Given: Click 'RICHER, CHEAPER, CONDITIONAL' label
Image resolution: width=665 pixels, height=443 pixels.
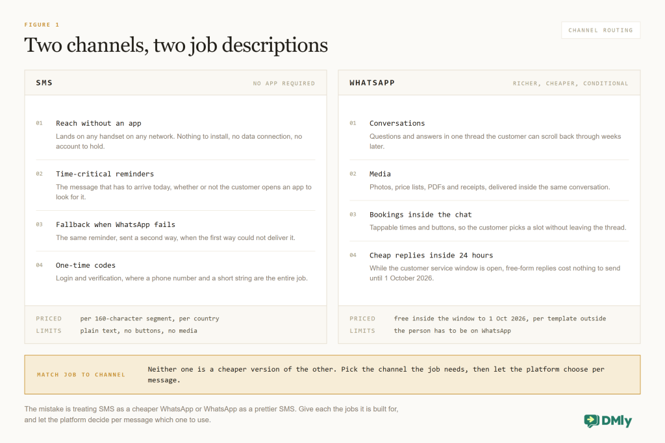Looking at the screenshot, I should pos(570,84).
